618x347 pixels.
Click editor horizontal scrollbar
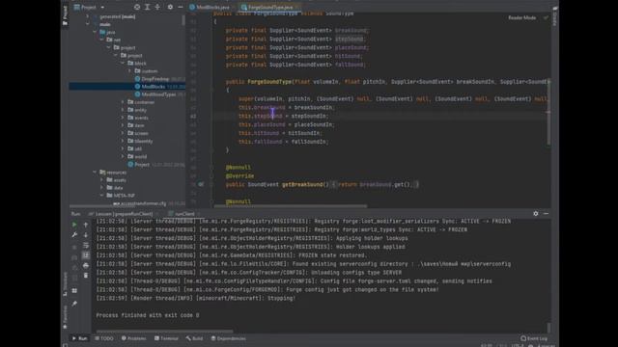point(291,205)
